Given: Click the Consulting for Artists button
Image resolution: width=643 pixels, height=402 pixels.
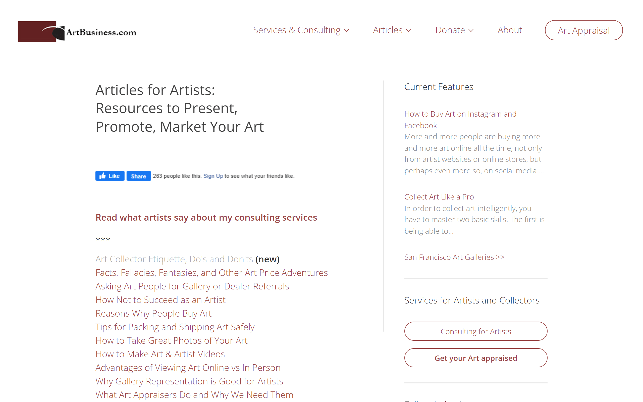Looking at the screenshot, I should click(475, 331).
